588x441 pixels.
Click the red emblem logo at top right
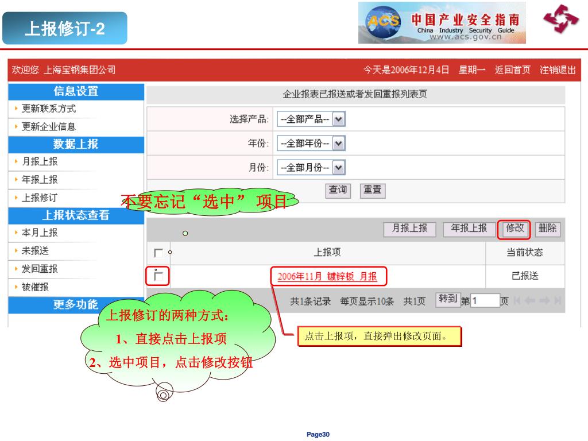click(561, 19)
